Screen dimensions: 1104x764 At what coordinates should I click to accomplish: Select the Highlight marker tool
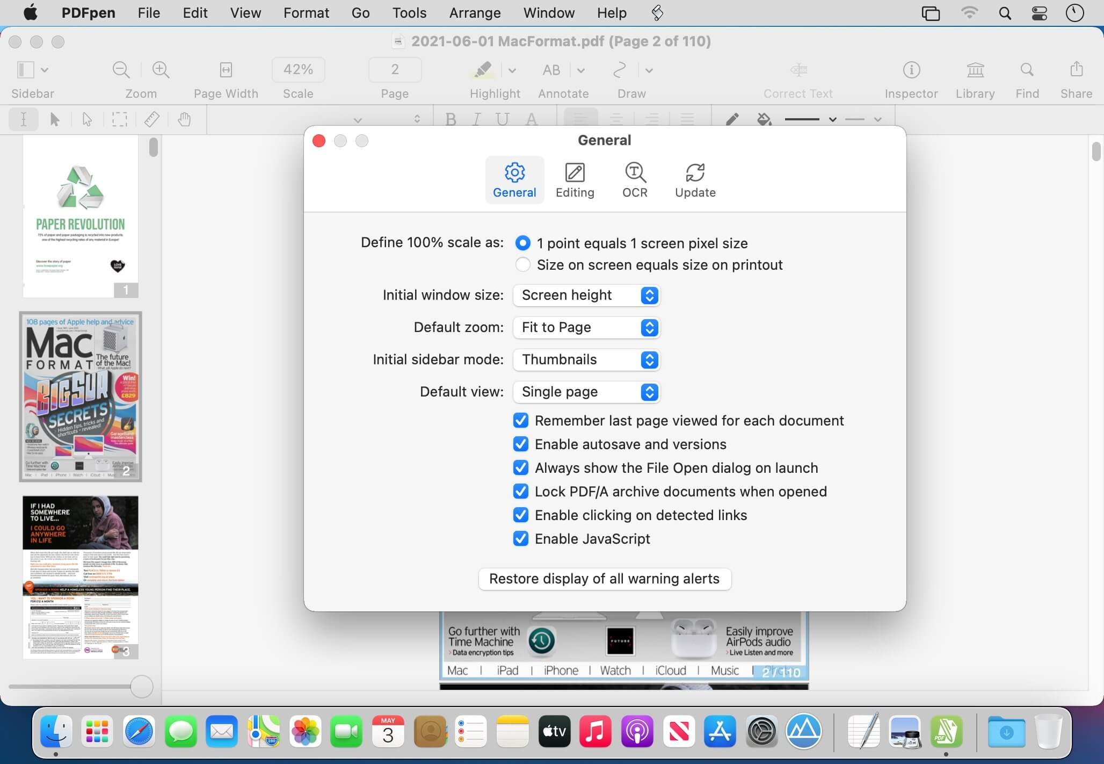point(483,70)
